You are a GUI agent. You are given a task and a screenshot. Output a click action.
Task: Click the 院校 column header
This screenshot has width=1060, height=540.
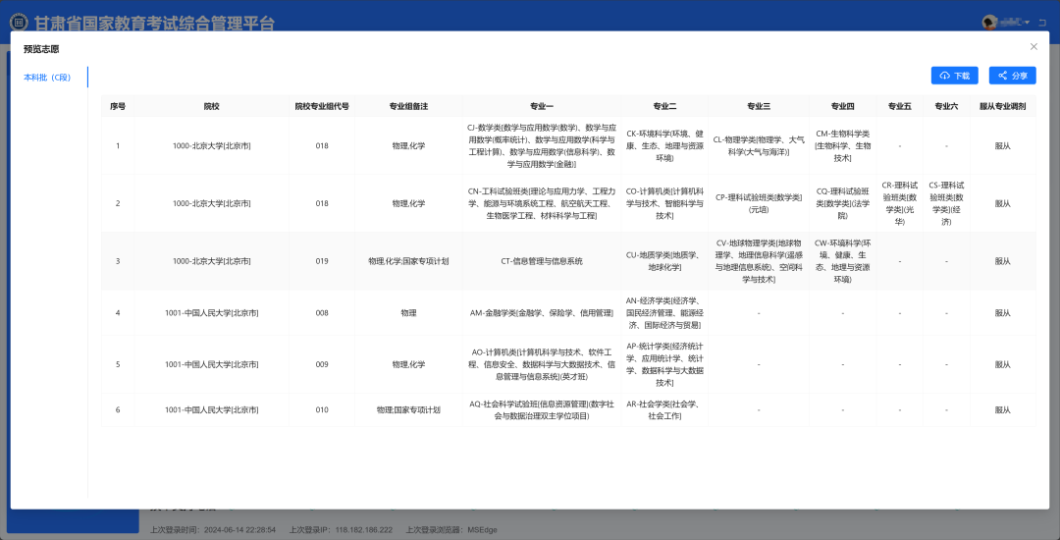coord(212,106)
